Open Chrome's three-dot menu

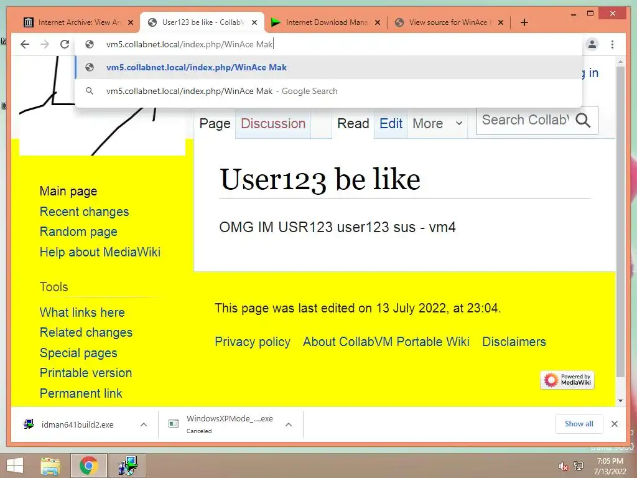point(612,44)
